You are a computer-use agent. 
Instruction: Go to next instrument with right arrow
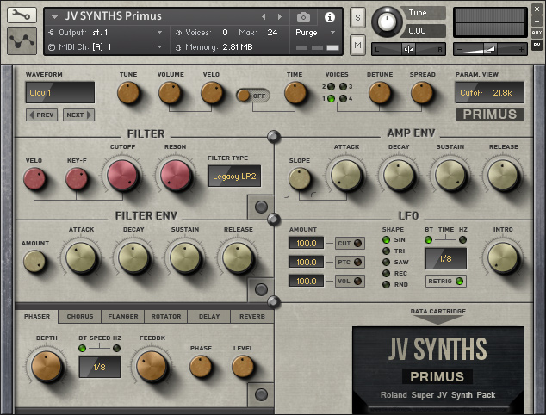tap(280, 16)
